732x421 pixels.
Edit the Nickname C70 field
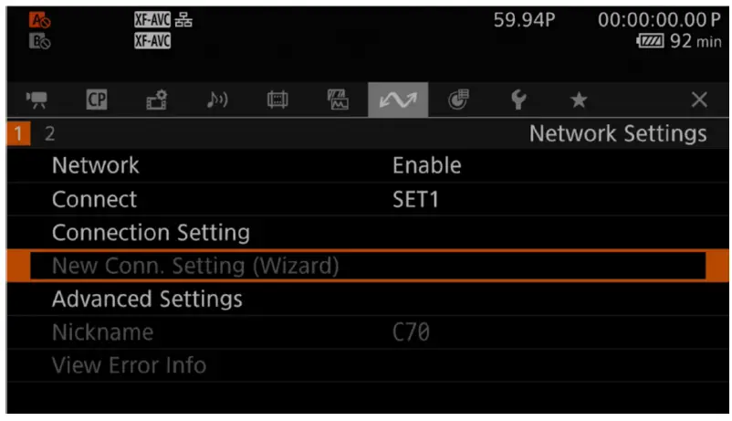point(411,332)
